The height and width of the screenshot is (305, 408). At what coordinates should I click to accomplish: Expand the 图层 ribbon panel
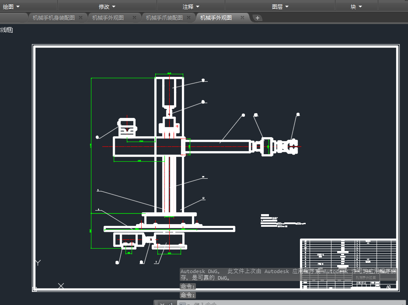click(x=280, y=7)
